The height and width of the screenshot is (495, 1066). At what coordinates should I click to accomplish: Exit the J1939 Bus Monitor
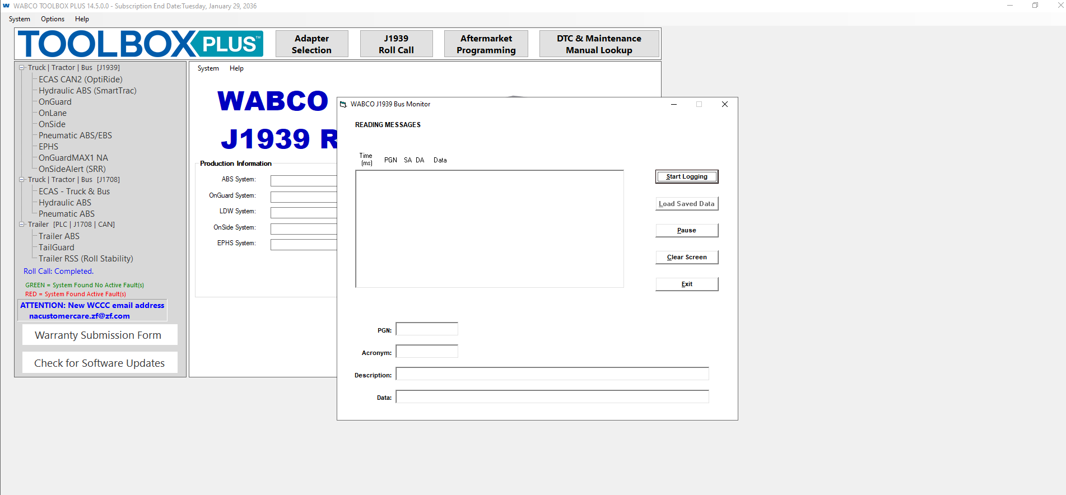687,284
